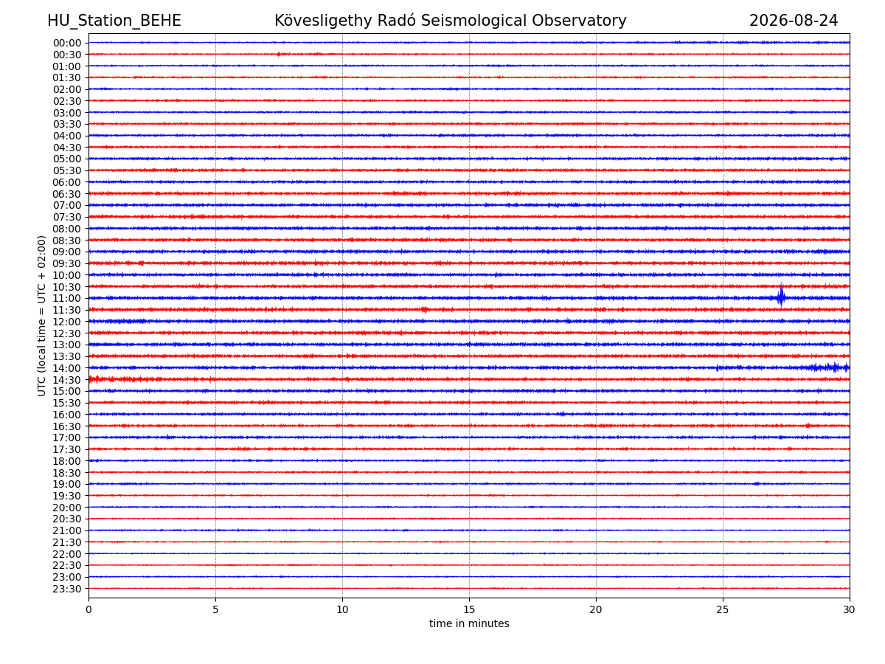The image size is (885, 664).
Task: Click the 02:30 time label
Action: 67,101
